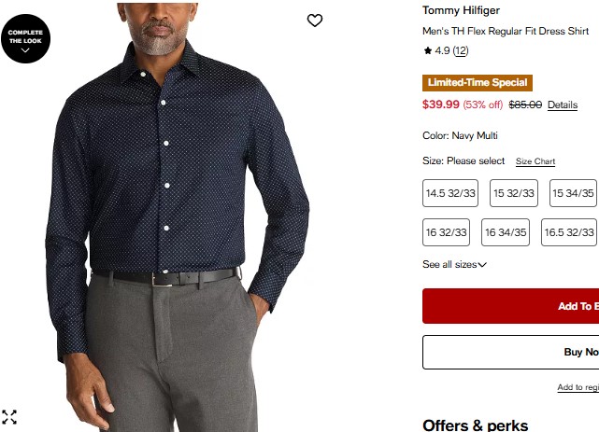The width and height of the screenshot is (599, 432).
Task: Expand the Complete The Look badge
Action: coord(25,38)
